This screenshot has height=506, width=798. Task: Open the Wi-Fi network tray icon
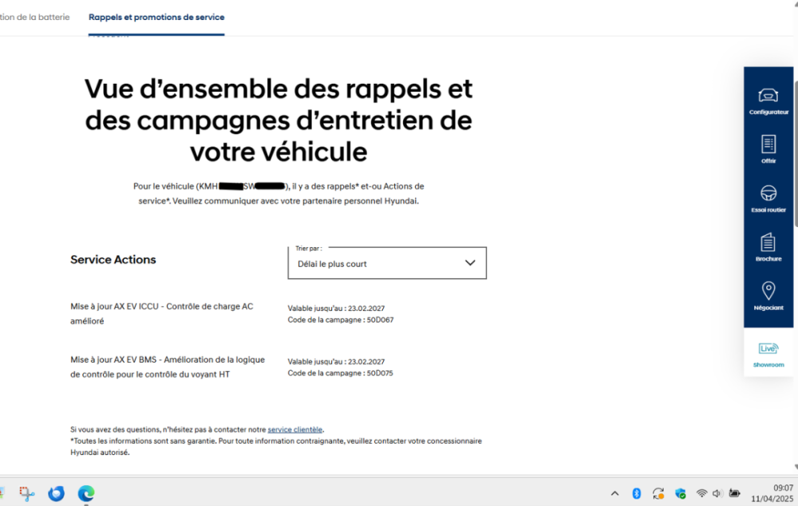(701, 493)
